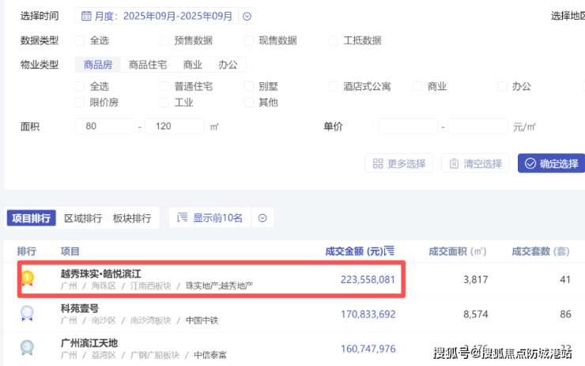Click the grid icon on 更多选择
The width and height of the screenshot is (585, 366).
378,164
